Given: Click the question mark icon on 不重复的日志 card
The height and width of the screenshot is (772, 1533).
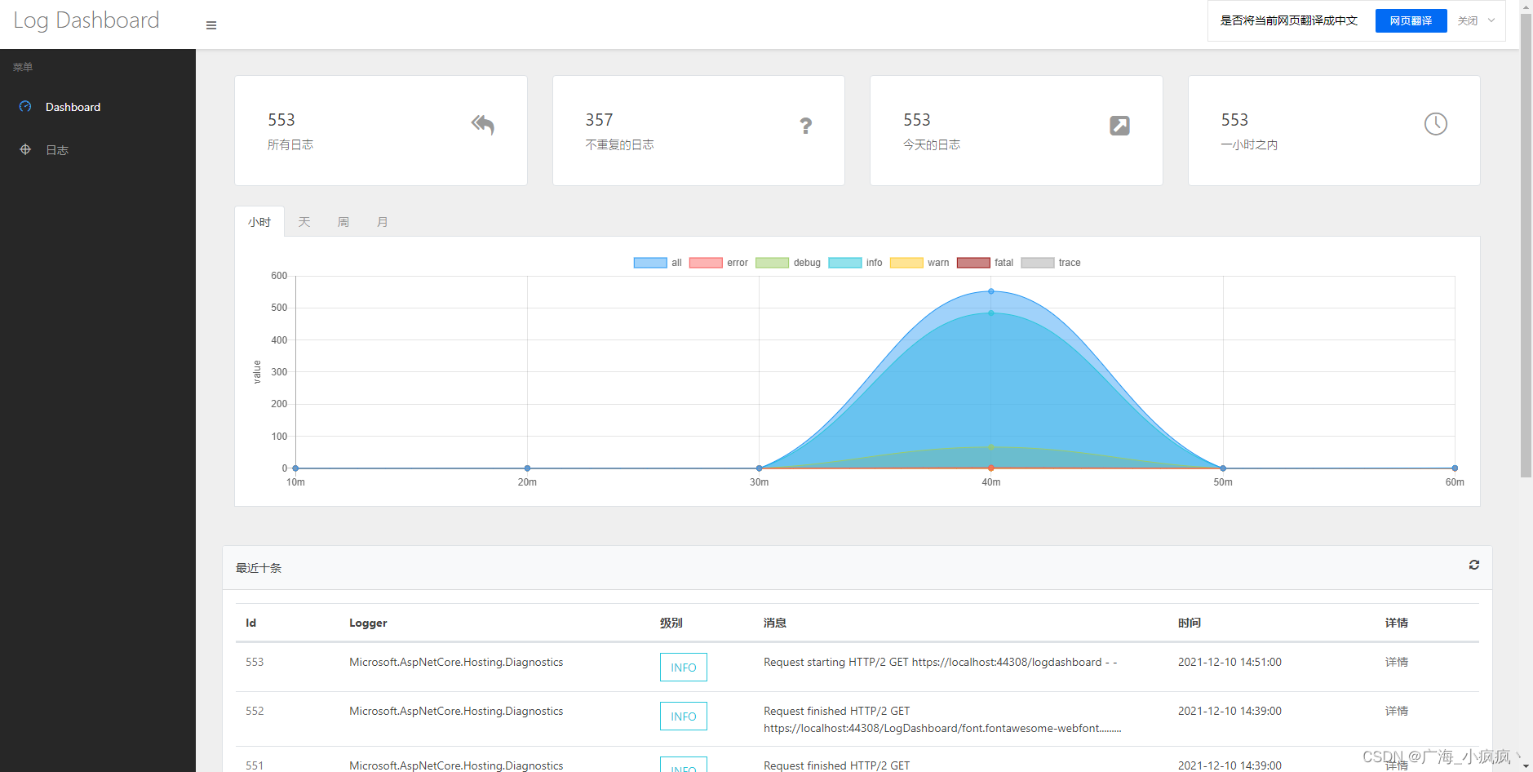Looking at the screenshot, I should point(806,125).
